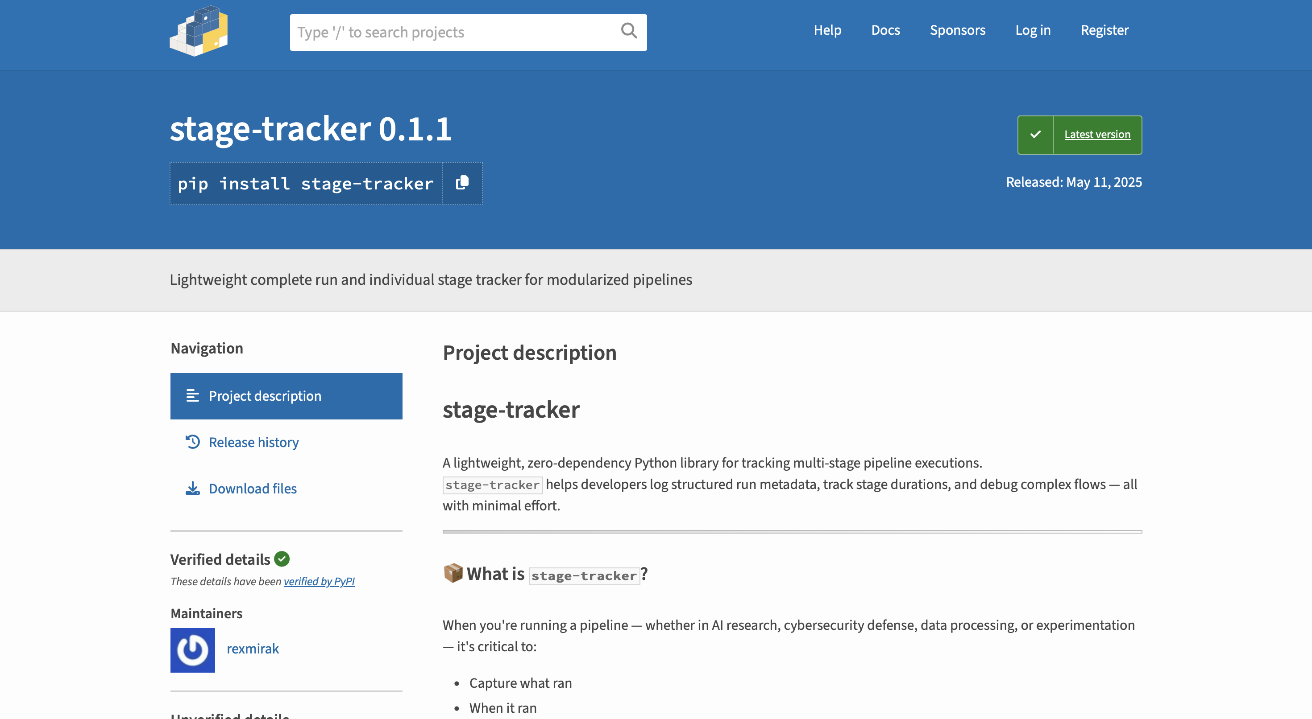Open Download files section
Image resolution: width=1312 pixels, height=719 pixels.
[x=253, y=488]
